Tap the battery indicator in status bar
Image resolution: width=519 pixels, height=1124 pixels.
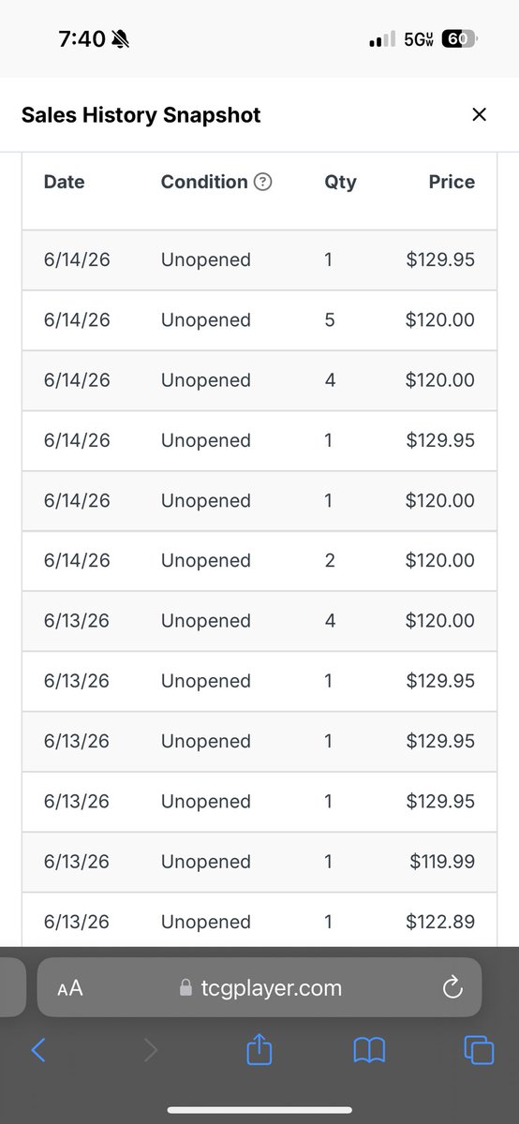tap(458, 40)
